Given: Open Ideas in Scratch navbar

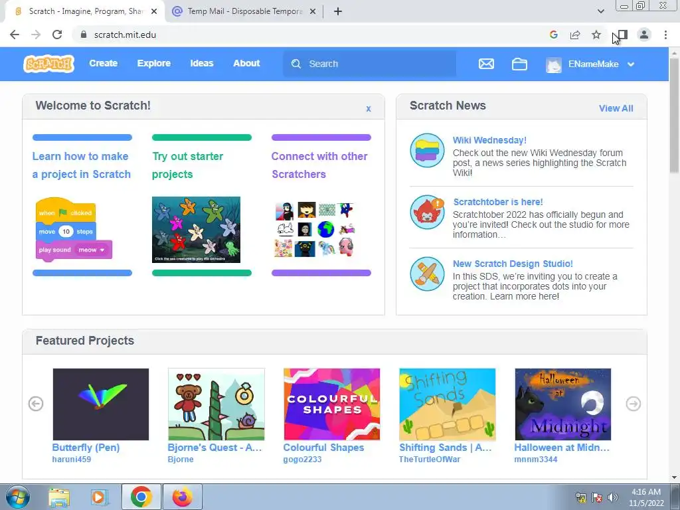Looking at the screenshot, I should point(202,63).
